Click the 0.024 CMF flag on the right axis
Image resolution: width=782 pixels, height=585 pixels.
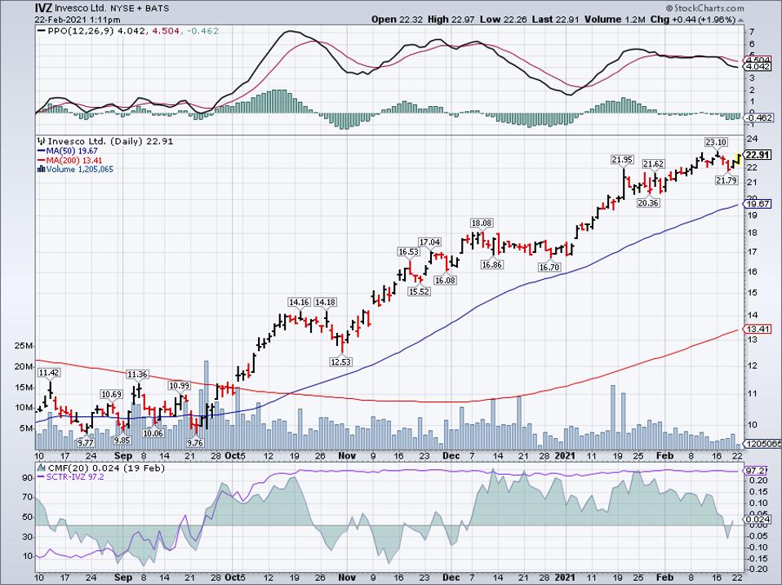click(758, 519)
